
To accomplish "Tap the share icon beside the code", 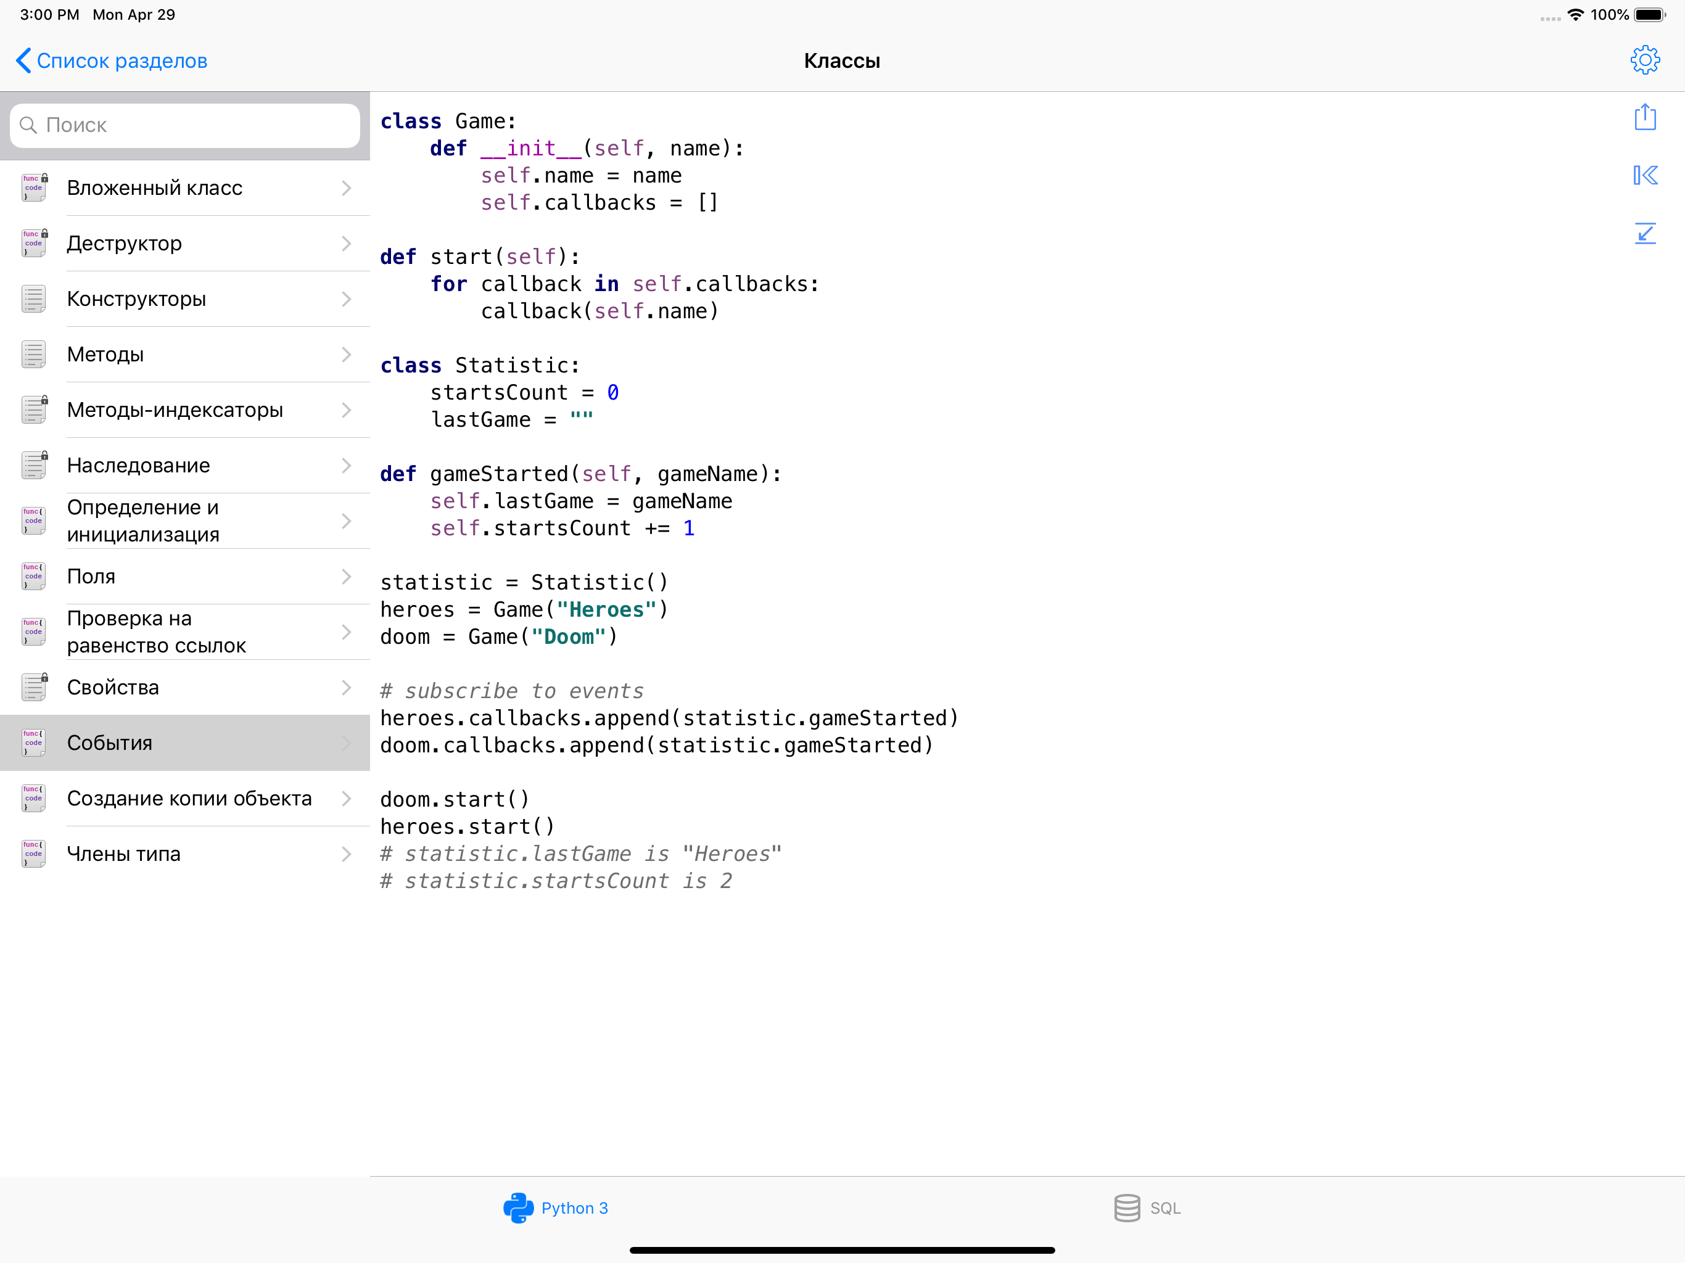I will point(1645,117).
